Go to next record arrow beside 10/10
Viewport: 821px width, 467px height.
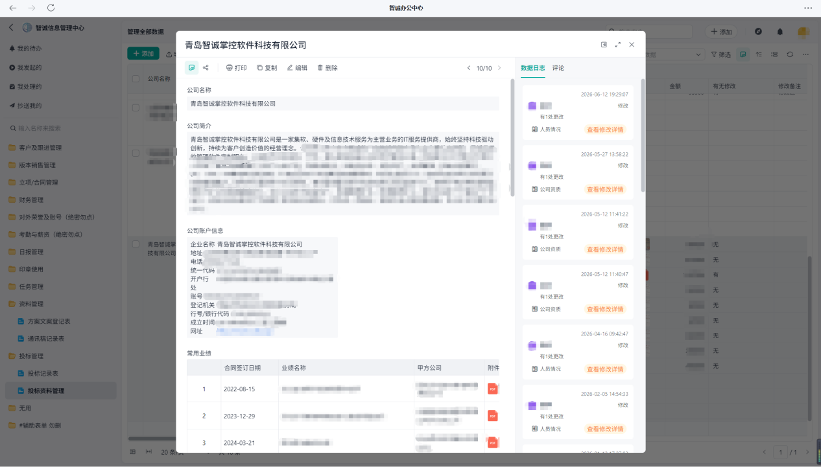click(499, 68)
